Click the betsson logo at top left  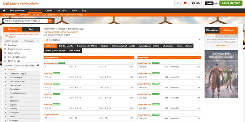point(11,3)
